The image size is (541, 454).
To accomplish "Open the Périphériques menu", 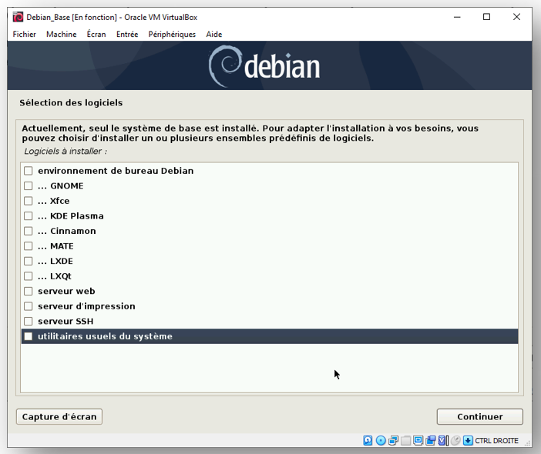I will (172, 34).
